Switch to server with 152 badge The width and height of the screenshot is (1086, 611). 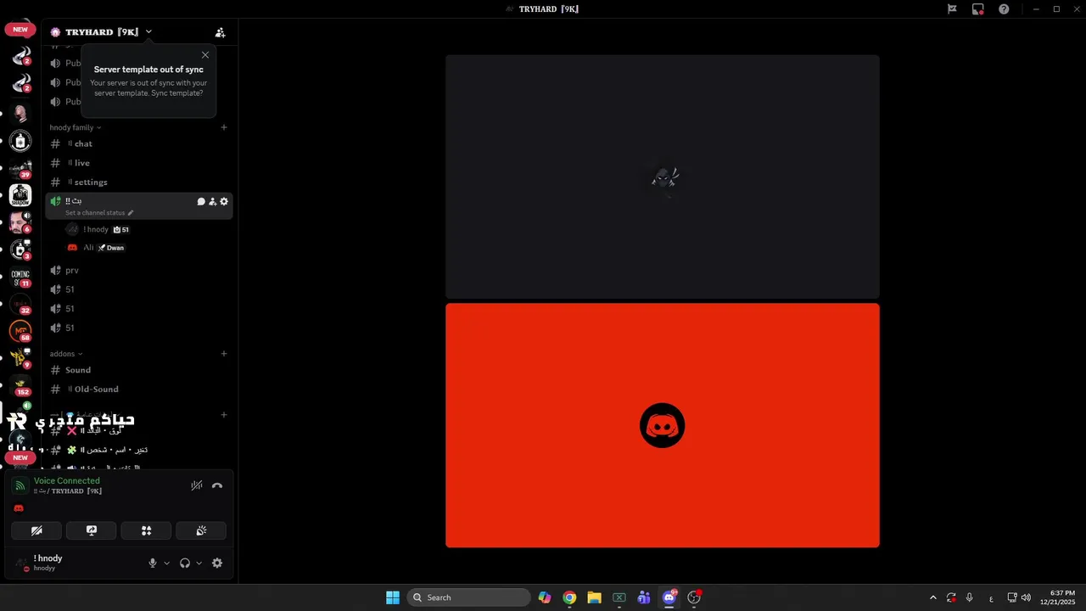tap(20, 385)
